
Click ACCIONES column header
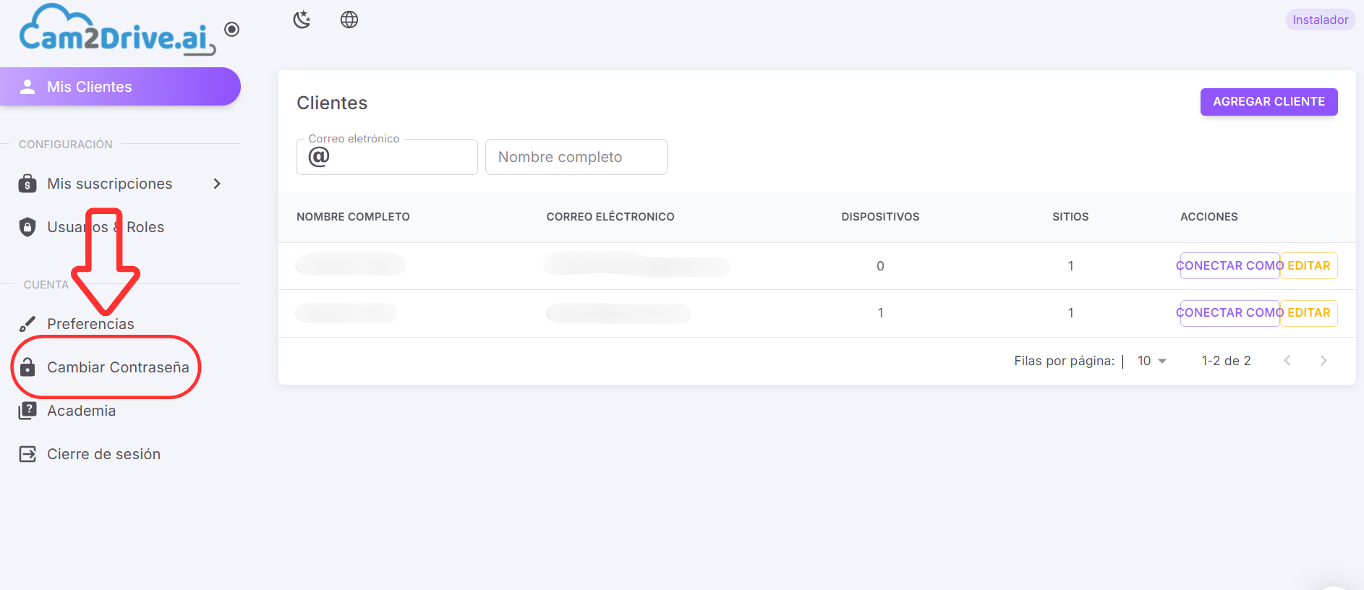[1209, 217]
